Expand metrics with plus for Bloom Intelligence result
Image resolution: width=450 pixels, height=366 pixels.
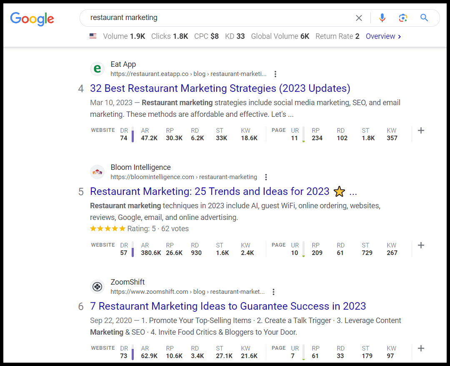(x=421, y=245)
